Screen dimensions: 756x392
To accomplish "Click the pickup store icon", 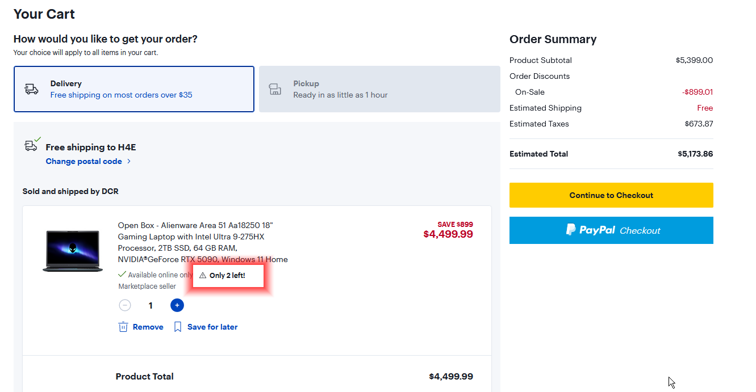I will [x=275, y=89].
